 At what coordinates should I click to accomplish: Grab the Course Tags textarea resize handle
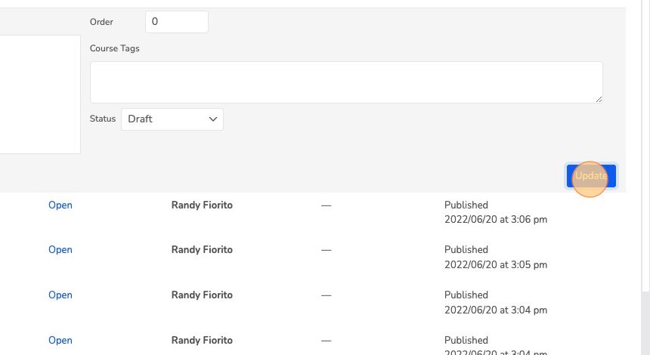pos(599,100)
